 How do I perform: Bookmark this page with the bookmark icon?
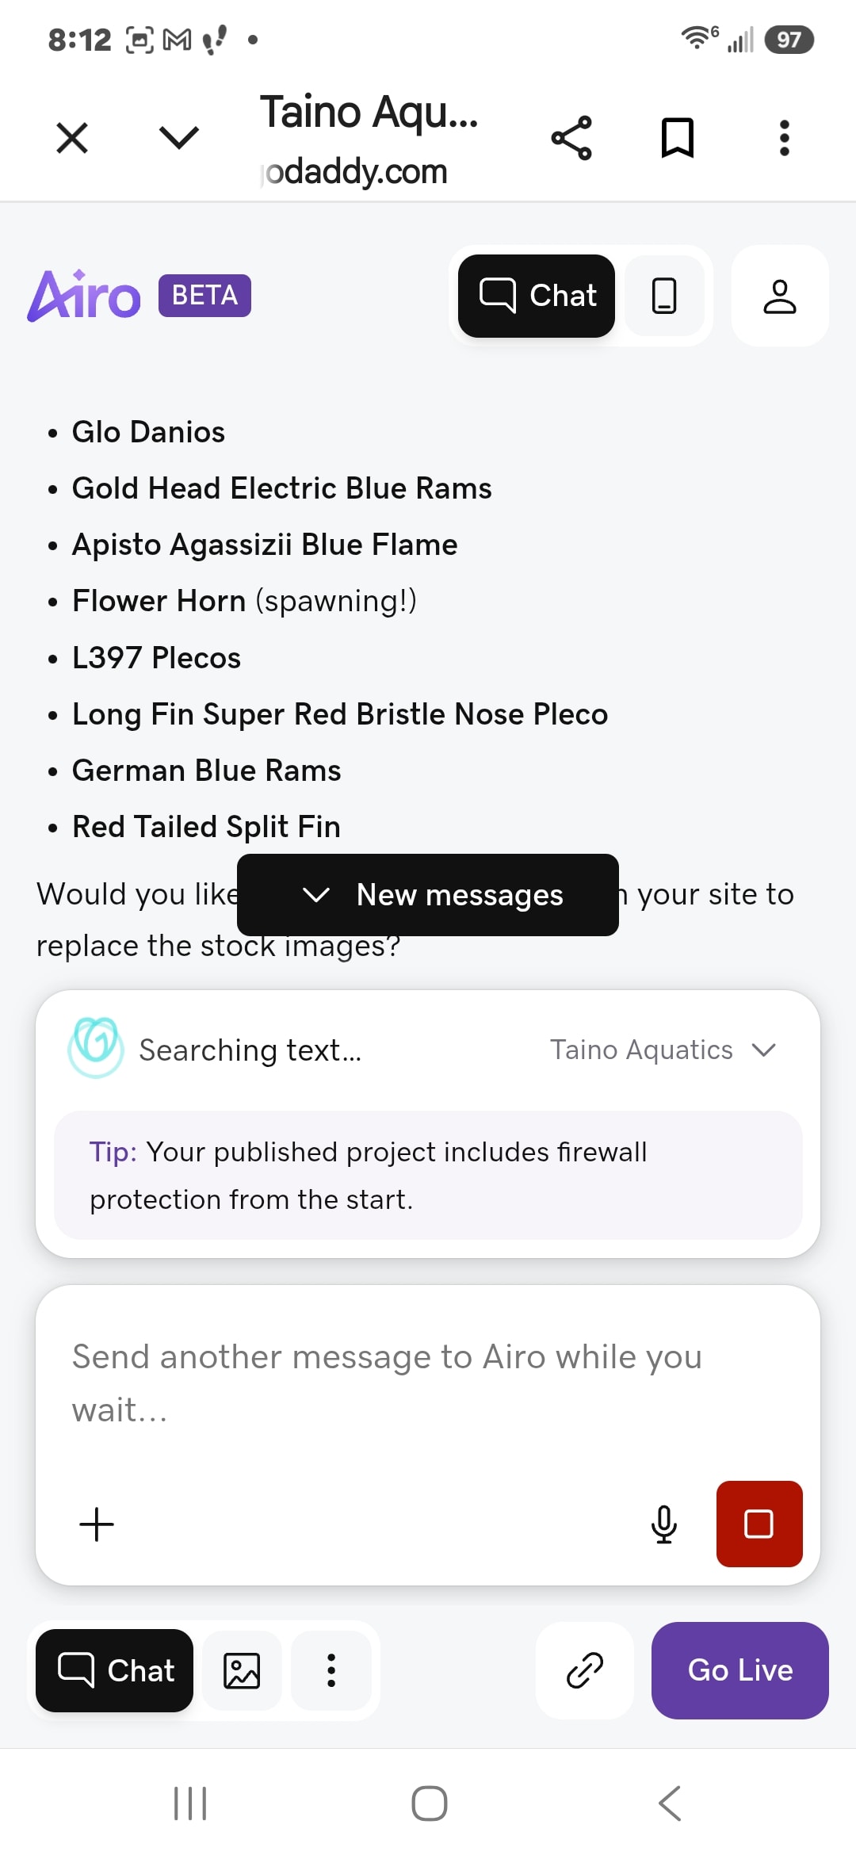click(678, 138)
